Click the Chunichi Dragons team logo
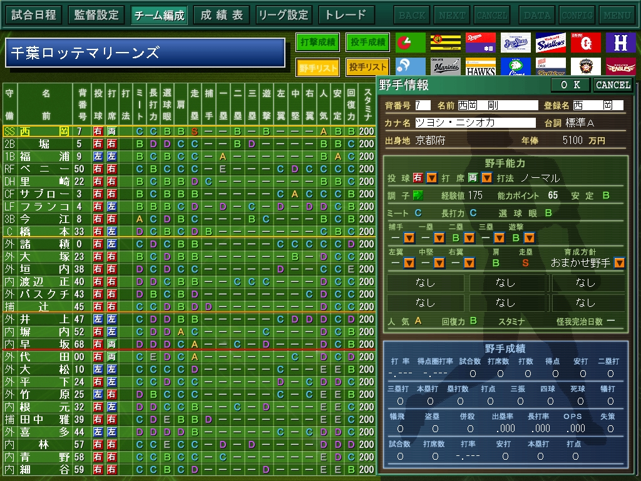This screenshot has width=641, height=481. 480,43
